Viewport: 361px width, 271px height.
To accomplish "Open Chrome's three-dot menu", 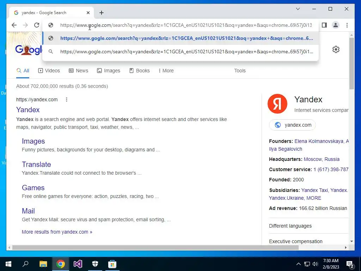I will click(347, 25).
